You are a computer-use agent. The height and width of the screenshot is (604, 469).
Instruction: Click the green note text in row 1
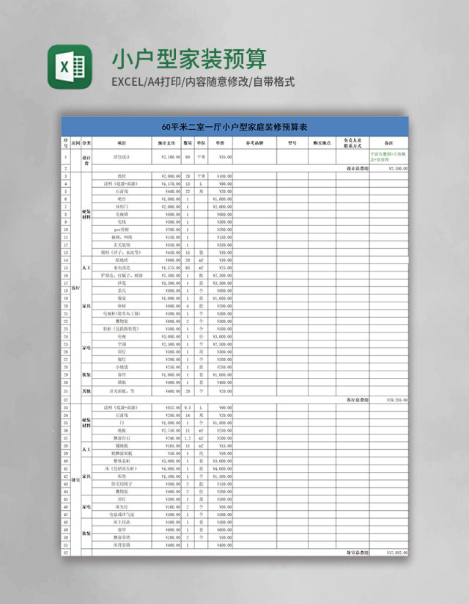[x=388, y=156]
